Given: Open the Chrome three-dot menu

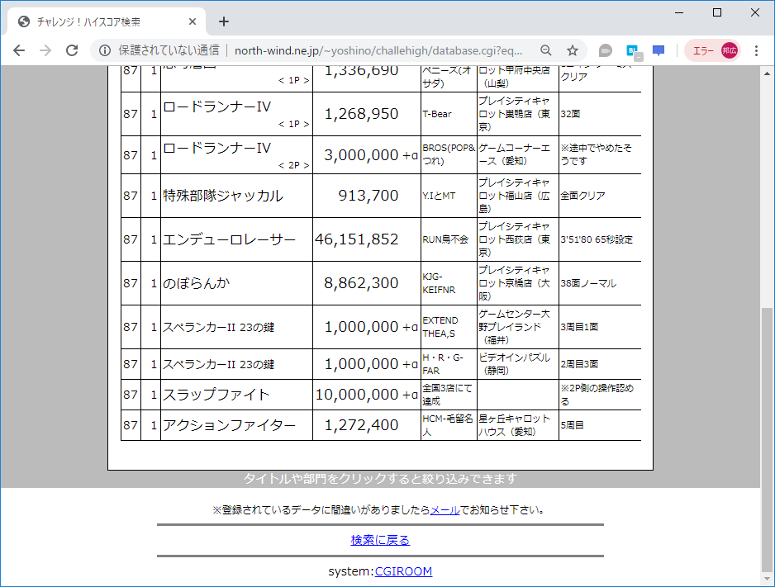Looking at the screenshot, I should click(757, 50).
